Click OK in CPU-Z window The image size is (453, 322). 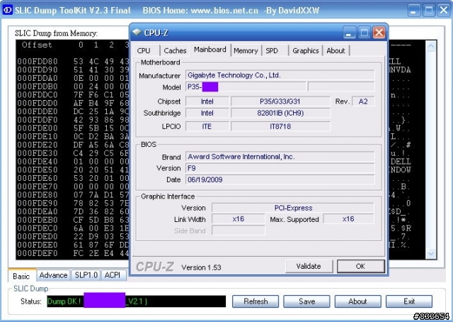(360, 266)
